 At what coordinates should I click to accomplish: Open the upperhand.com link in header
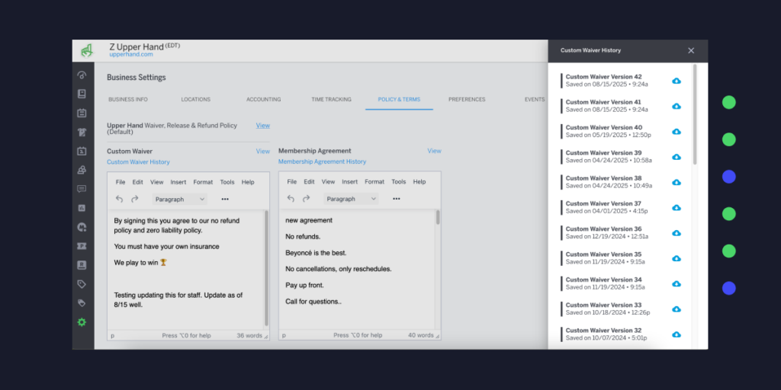(x=131, y=55)
